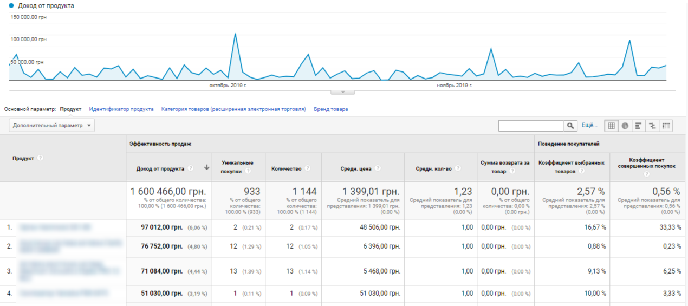Toggle sort arrow on Доход от продукта
This screenshot has width=688, height=306.
point(206,168)
